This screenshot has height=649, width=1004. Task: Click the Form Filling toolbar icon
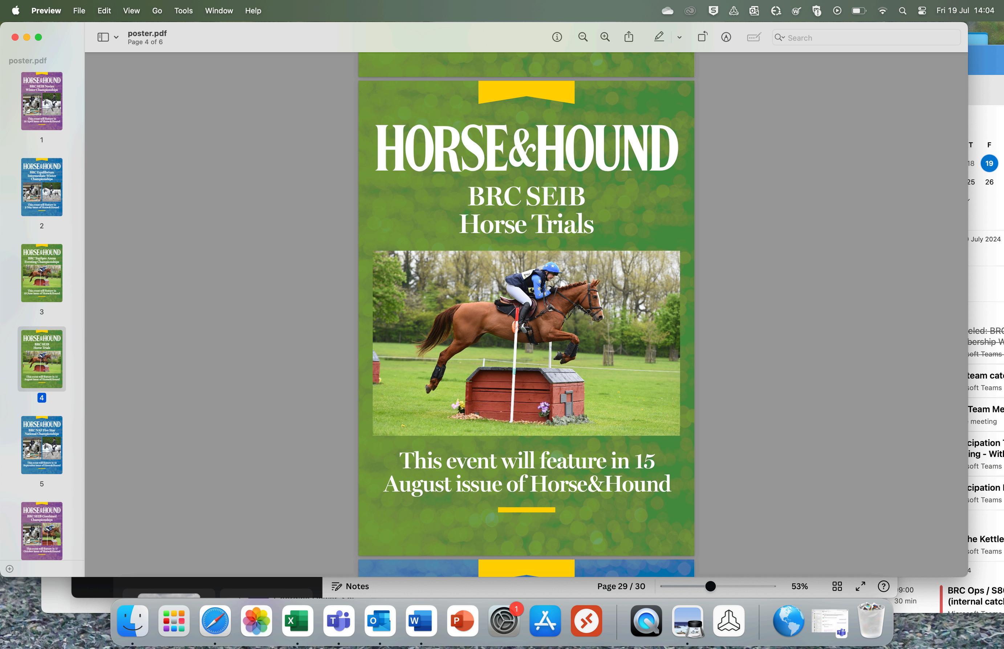[x=753, y=37]
